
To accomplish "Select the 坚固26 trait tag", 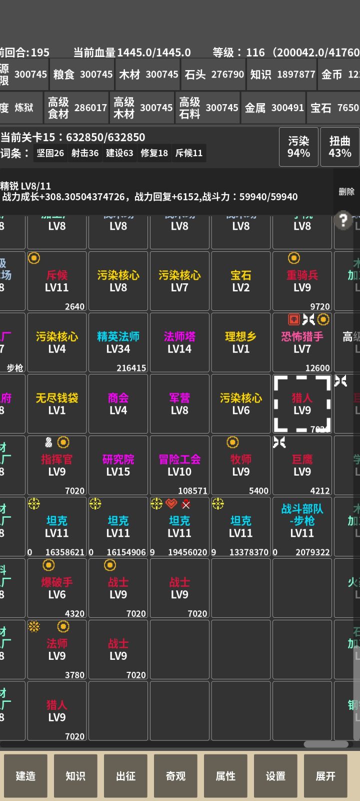I will pyautogui.click(x=50, y=153).
